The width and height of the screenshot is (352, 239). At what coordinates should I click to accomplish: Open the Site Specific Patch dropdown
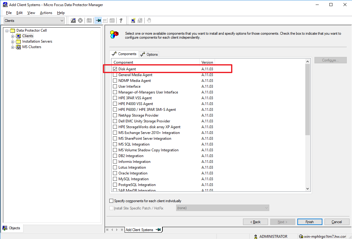[223, 208]
